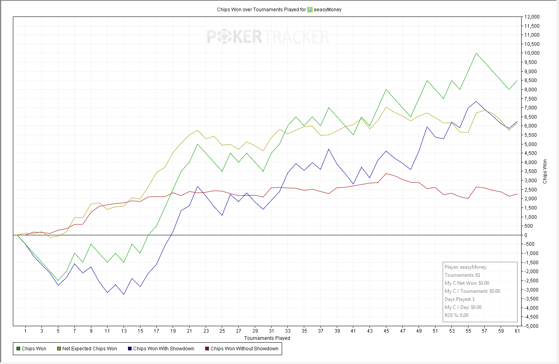
Task: Click the green Chips Won legend swatch
Action: [x=18, y=349]
